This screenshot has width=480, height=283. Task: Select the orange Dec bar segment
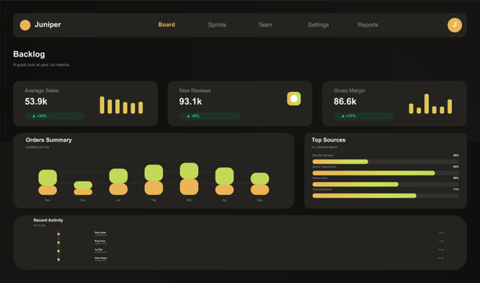point(83,192)
